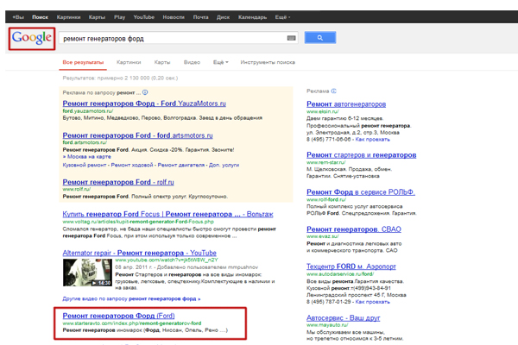
Task: Open side ad Ремонт генераторов. СВАО
Action: (x=354, y=229)
